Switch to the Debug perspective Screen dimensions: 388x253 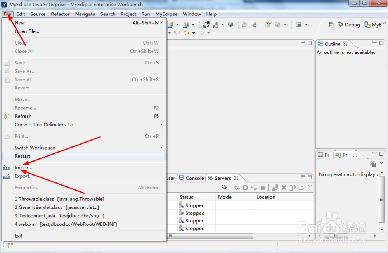349,25
